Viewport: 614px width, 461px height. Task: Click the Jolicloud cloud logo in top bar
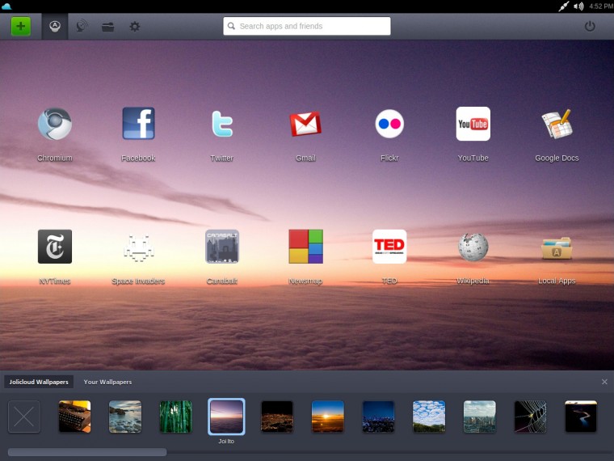click(x=6, y=6)
